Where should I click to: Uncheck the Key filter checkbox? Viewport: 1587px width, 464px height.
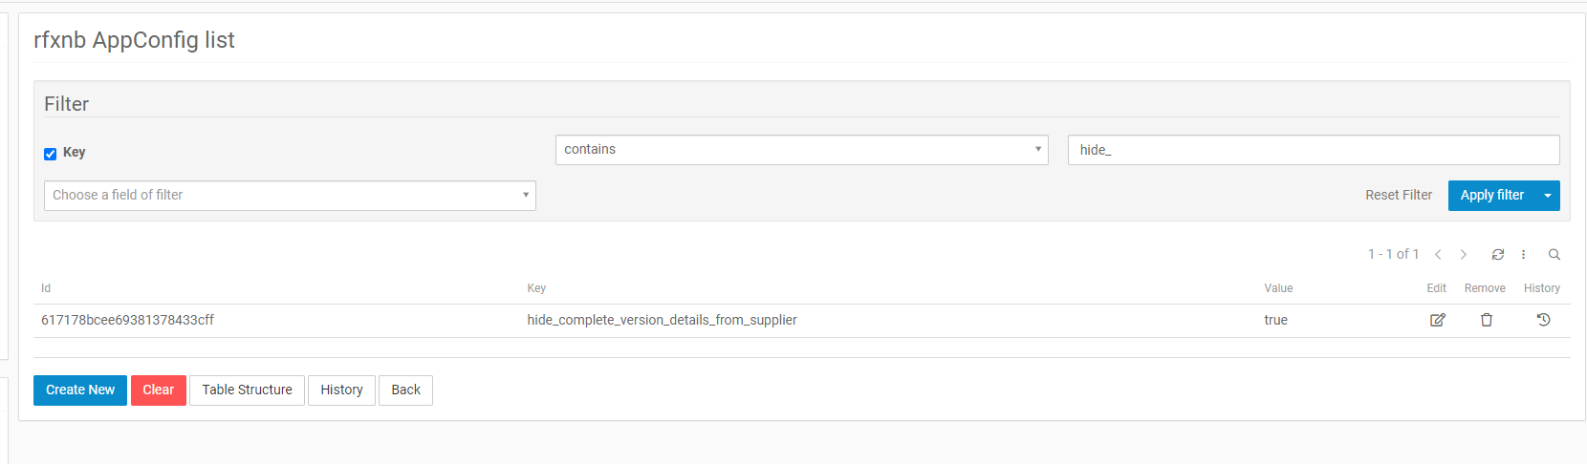pos(51,154)
